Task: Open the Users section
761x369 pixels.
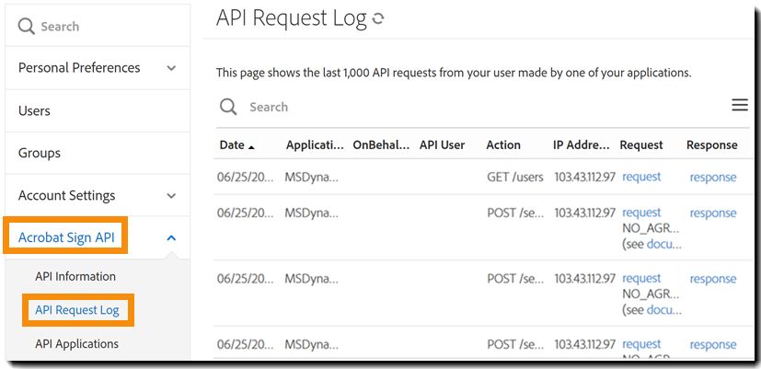Action: (34, 110)
